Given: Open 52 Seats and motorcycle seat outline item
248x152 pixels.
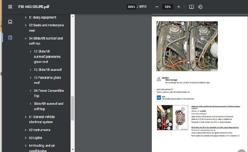Looking at the screenshot, I should click(x=46, y=28).
